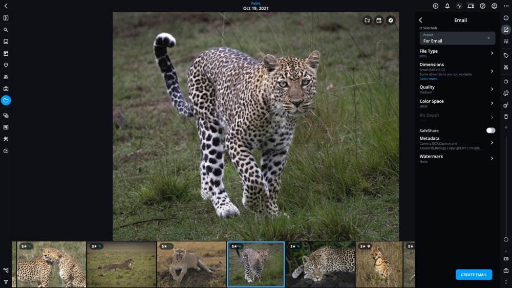
Task: Go back from the Email panel
Action: (x=420, y=20)
